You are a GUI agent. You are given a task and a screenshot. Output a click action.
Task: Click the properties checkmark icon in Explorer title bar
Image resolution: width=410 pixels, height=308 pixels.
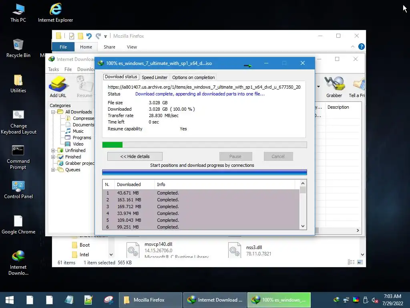[71, 36]
